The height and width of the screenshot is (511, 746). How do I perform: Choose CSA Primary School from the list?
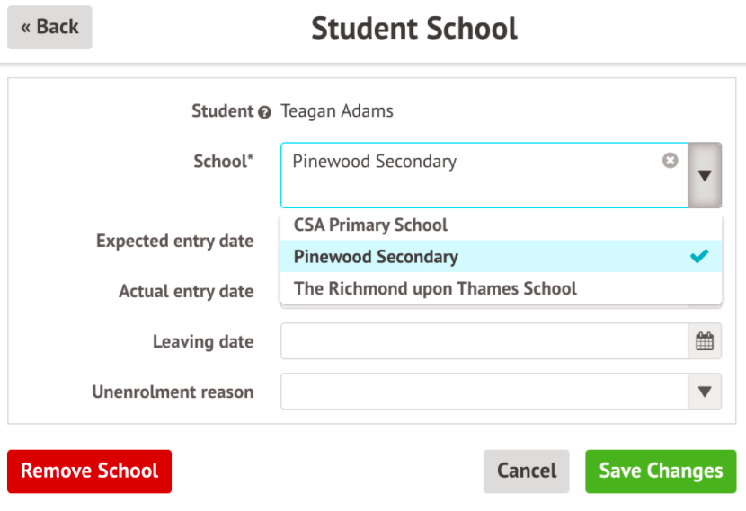tap(370, 225)
